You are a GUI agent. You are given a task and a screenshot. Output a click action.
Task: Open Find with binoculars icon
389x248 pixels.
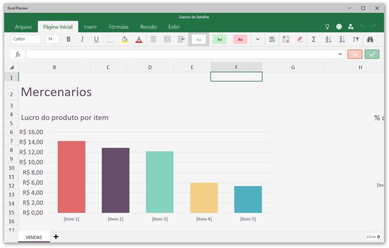[x=370, y=39]
